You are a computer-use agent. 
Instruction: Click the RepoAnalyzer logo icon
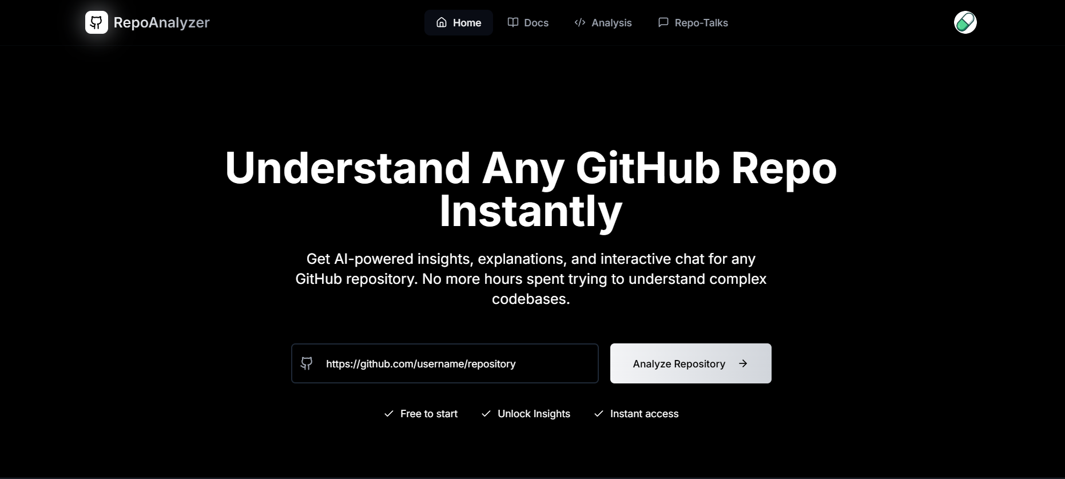click(x=96, y=22)
